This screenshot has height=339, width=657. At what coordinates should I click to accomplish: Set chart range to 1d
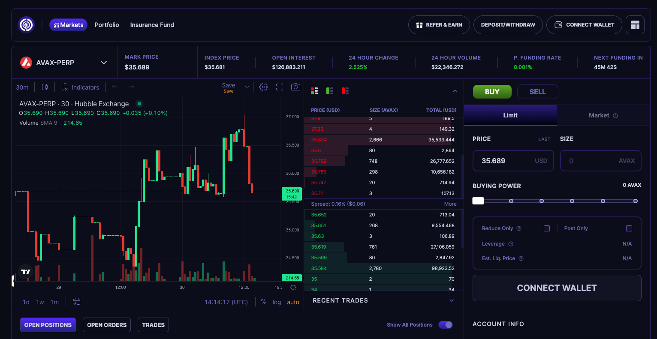(x=26, y=302)
